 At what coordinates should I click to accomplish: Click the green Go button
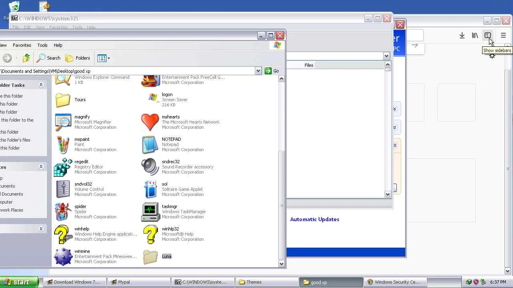click(x=272, y=71)
